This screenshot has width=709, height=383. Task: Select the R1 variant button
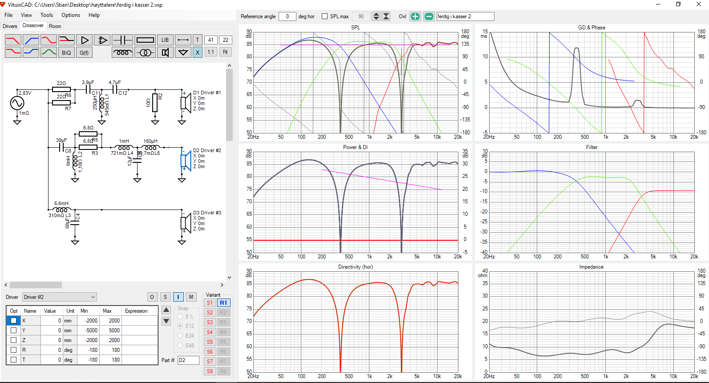[223, 303]
